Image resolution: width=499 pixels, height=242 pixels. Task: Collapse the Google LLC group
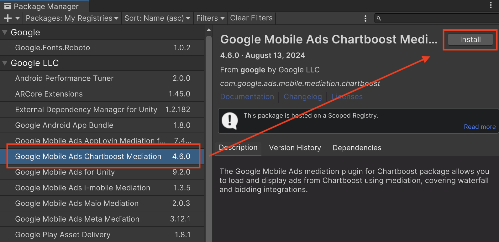click(5, 63)
